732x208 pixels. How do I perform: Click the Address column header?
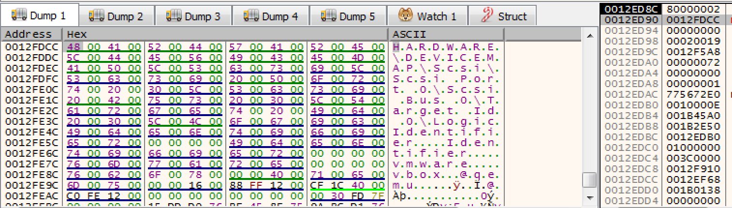29,34
